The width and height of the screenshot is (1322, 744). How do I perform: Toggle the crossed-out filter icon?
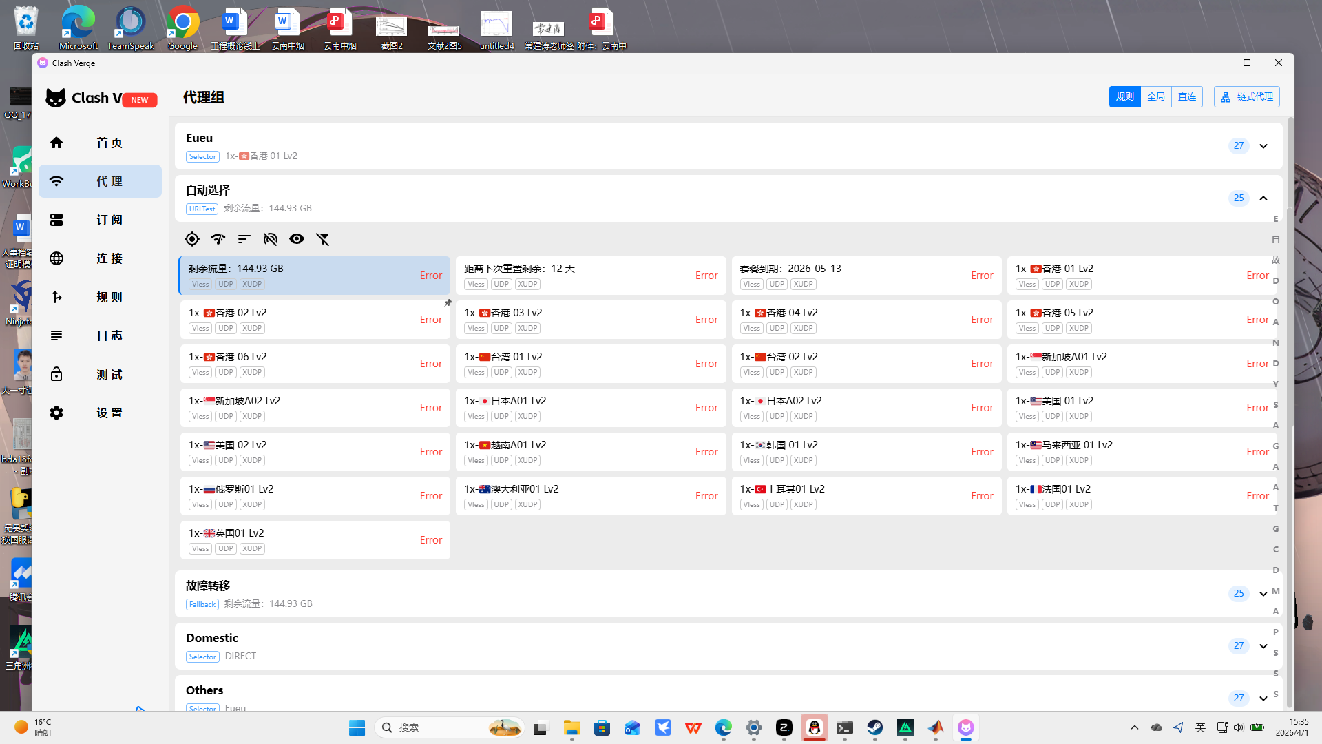(323, 239)
